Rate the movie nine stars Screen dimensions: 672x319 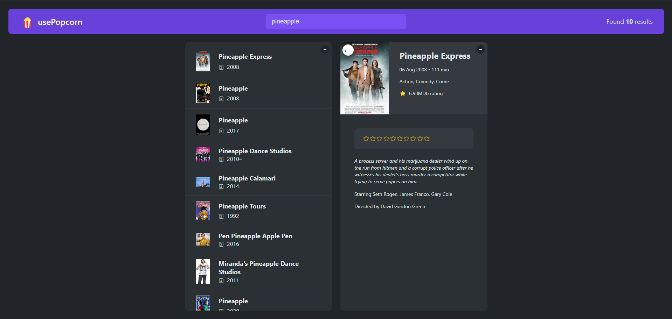(x=420, y=139)
